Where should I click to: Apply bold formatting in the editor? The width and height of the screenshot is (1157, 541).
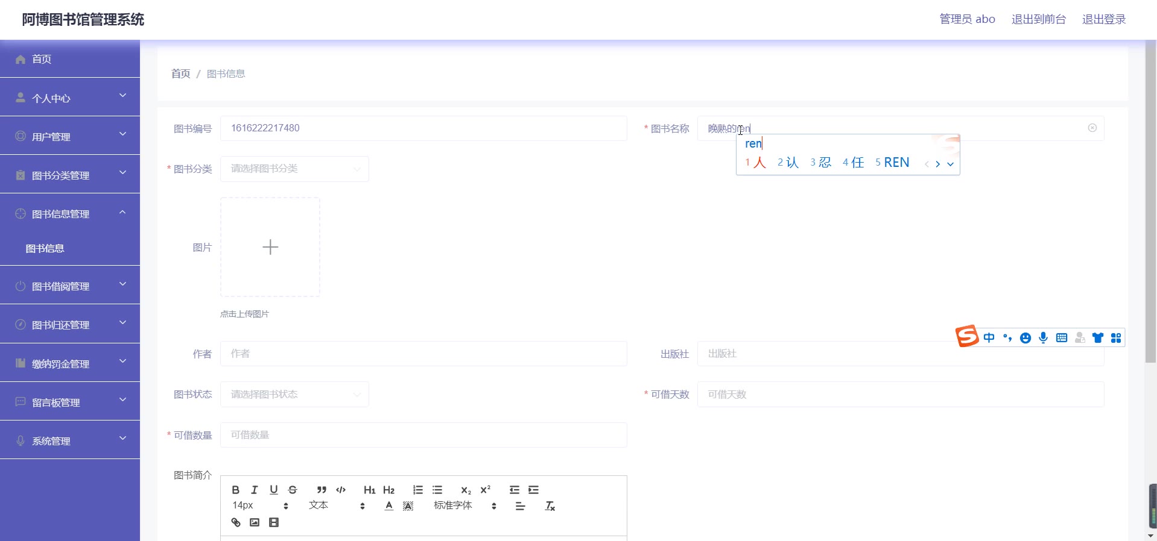pyautogui.click(x=236, y=490)
